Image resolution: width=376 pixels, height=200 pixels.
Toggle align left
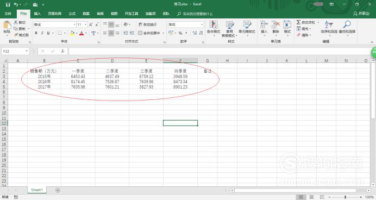(105, 33)
